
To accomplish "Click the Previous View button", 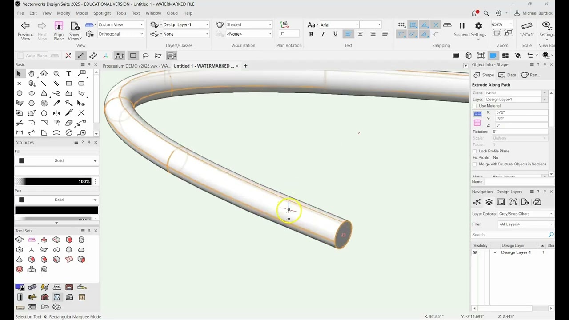I will tap(25, 31).
